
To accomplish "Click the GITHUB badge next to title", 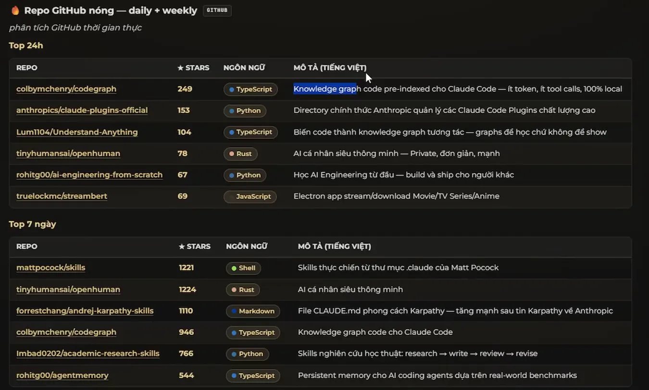I will [x=217, y=10].
